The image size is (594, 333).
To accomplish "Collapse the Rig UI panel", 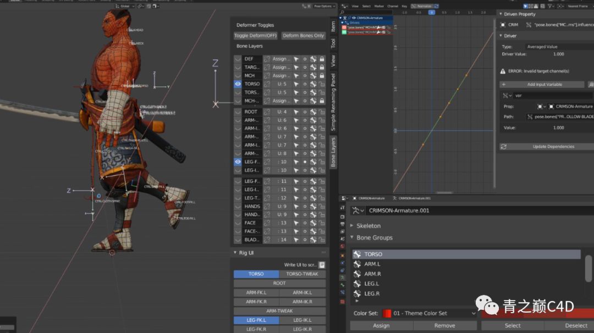I will (235, 253).
